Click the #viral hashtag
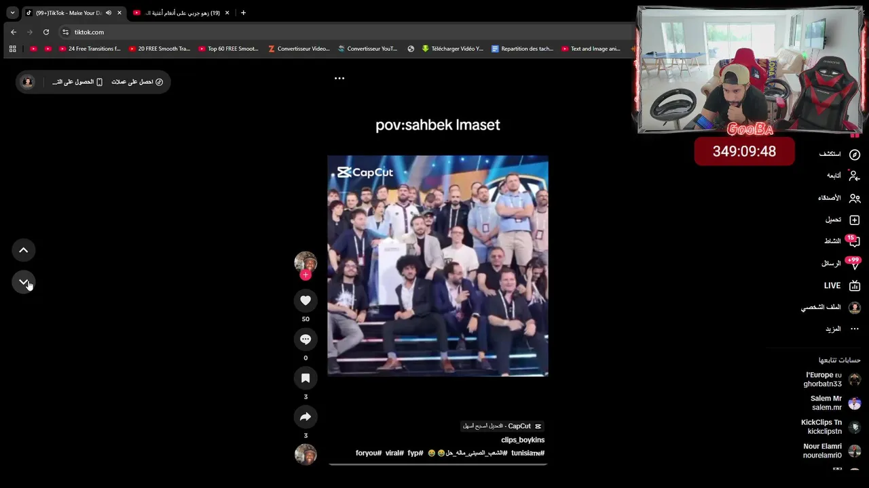Image resolution: width=869 pixels, height=488 pixels. tap(394, 453)
